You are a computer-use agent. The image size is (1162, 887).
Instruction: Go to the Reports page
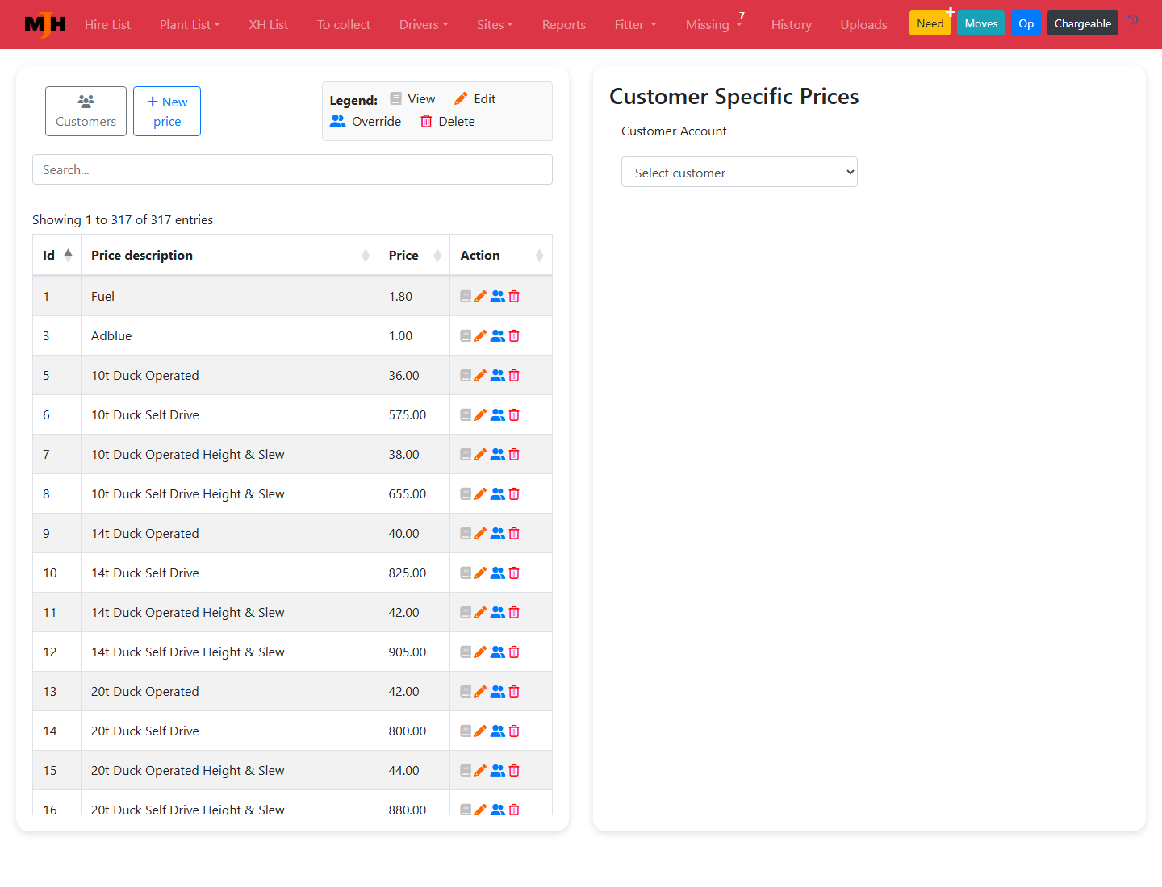pos(564,25)
